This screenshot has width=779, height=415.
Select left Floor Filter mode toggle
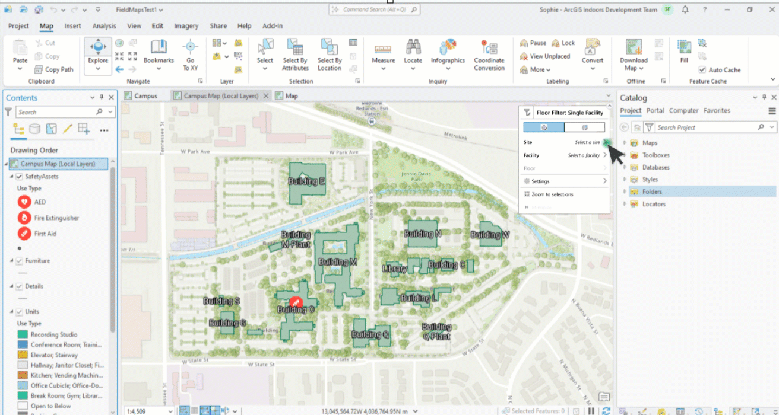(x=543, y=127)
